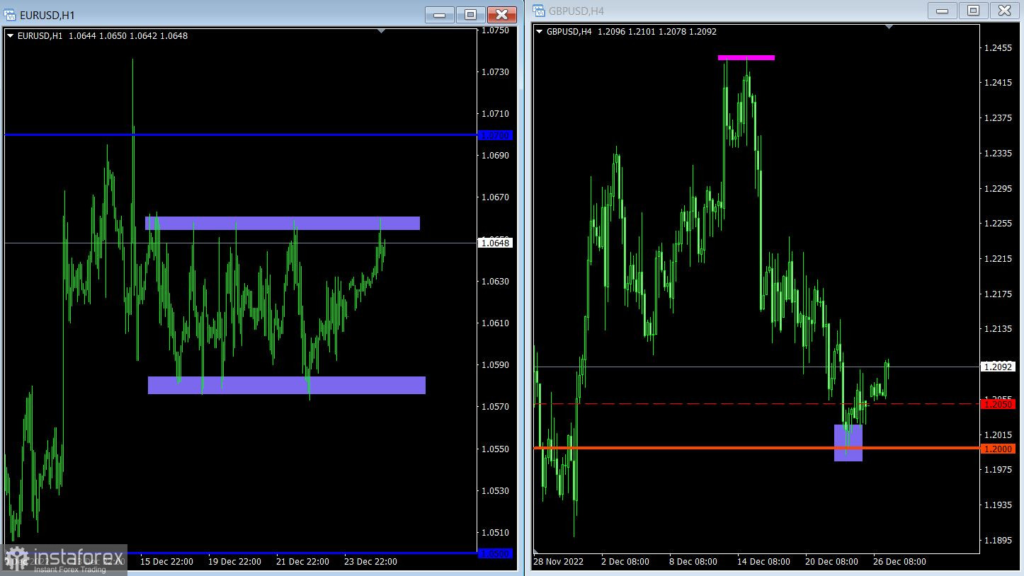Click the 19 Dec 22:00 time label
The height and width of the screenshot is (576, 1024).
234,562
